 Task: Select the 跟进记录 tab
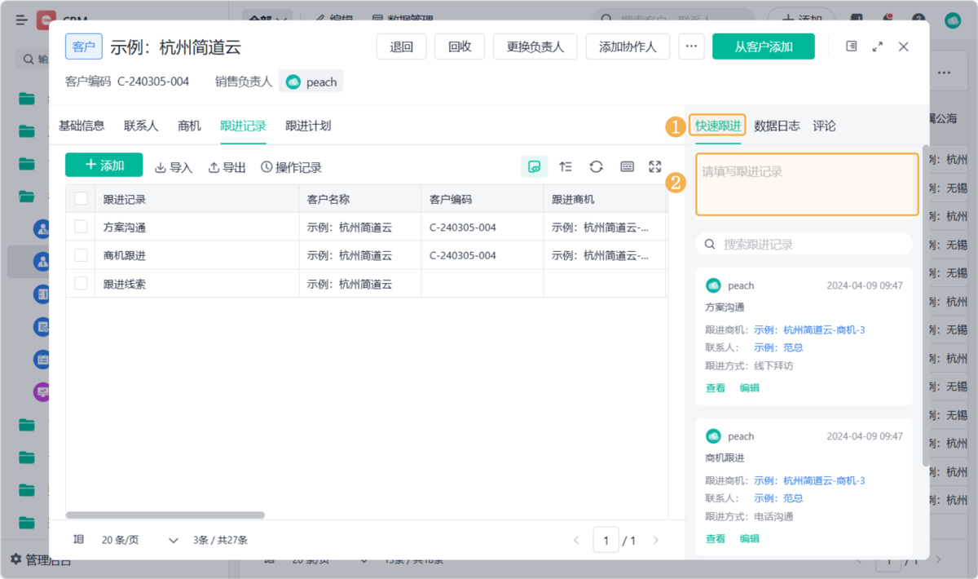pyautogui.click(x=243, y=126)
